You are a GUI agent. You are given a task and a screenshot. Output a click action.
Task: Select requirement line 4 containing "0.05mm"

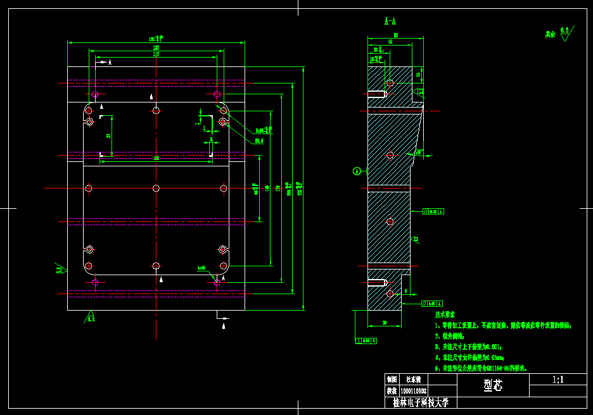pos(469,357)
